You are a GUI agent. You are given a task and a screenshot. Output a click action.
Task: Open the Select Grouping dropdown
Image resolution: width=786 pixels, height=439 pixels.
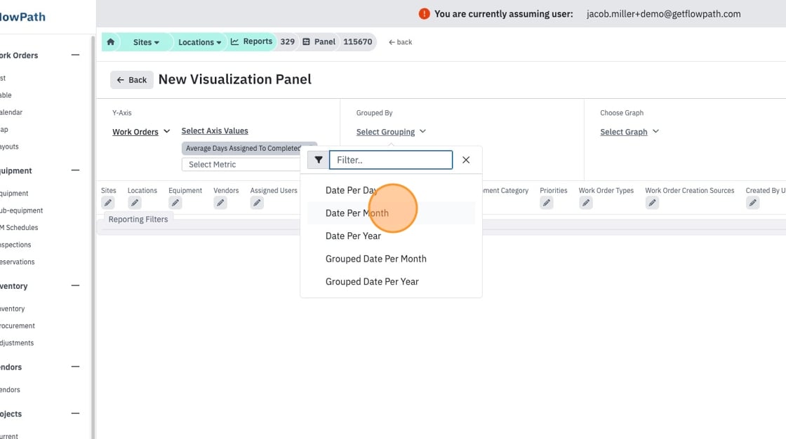point(391,132)
